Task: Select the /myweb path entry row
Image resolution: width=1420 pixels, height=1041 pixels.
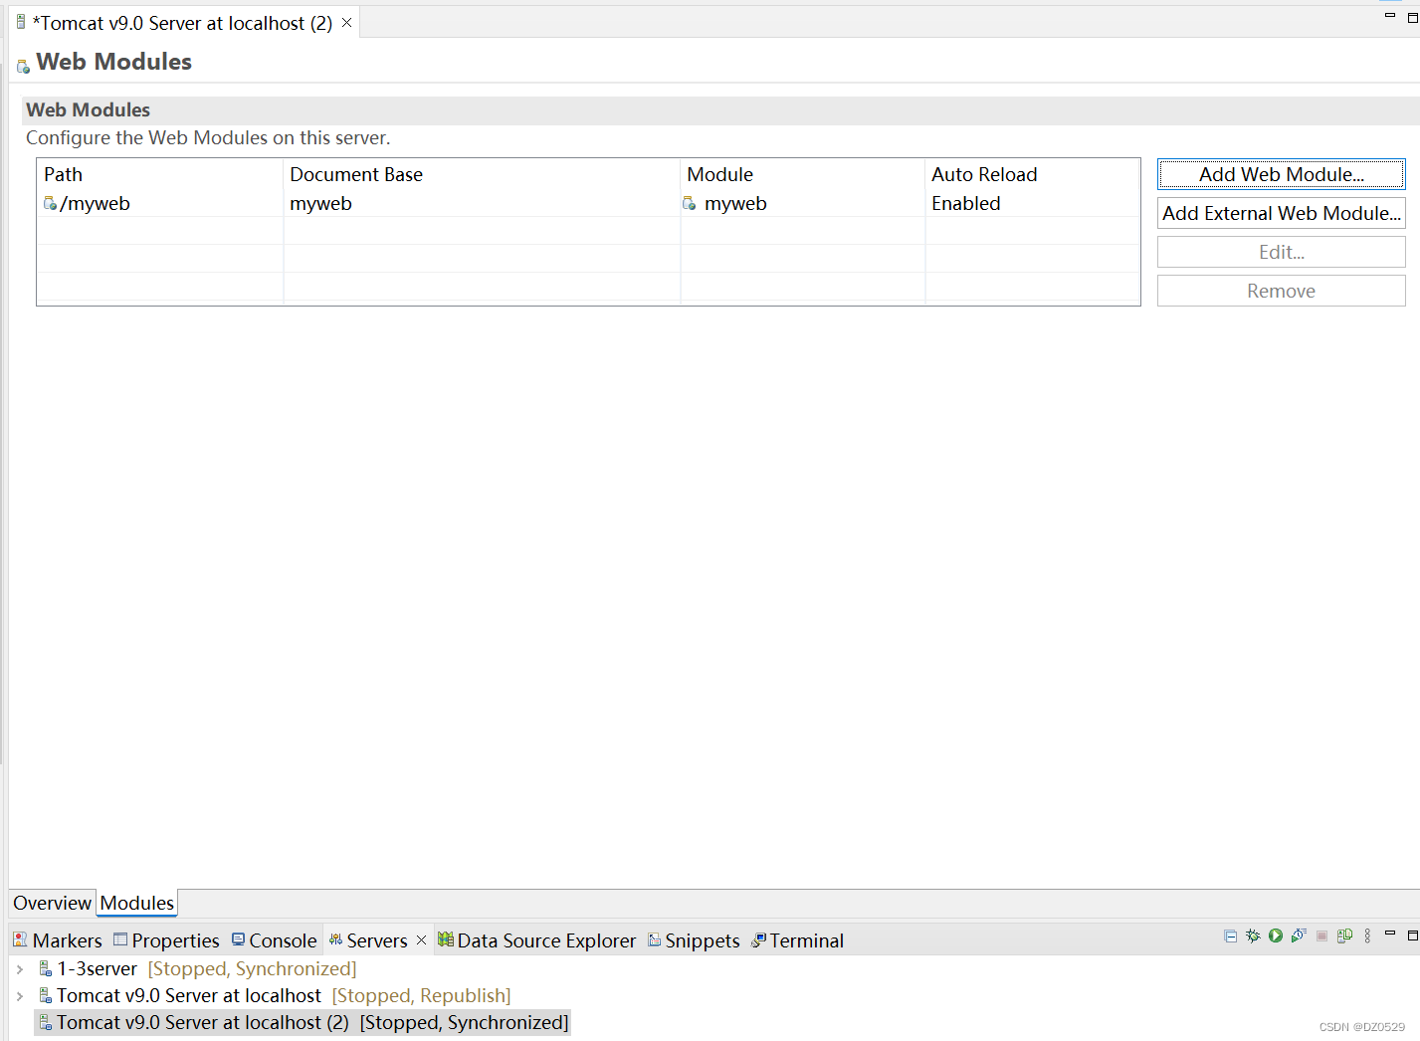Action: 96,203
